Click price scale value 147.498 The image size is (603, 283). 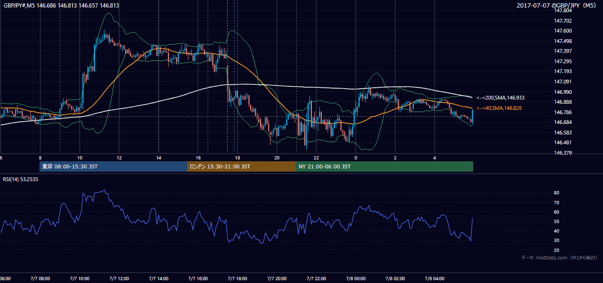click(x=563, y=41)
